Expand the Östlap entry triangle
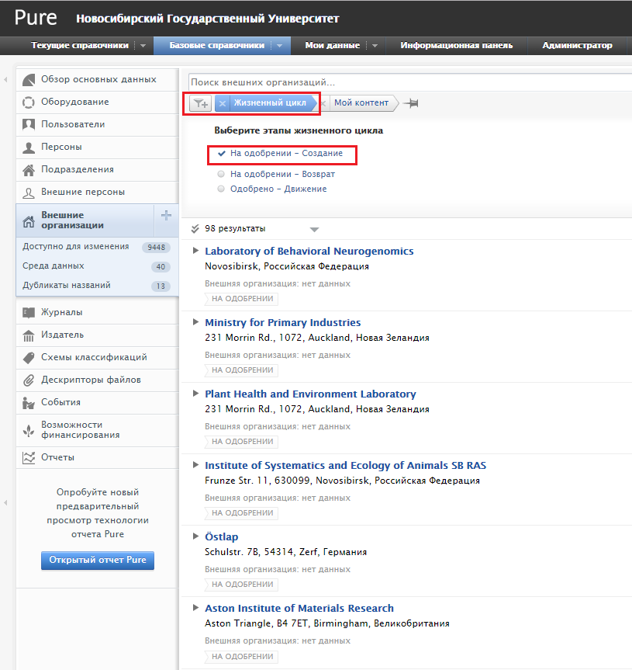The image size is (632, 670). [195, 536]
